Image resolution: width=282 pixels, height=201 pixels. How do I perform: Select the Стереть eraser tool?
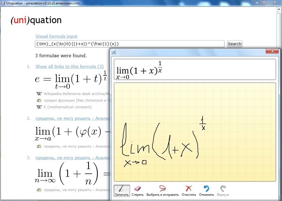point(137,191)
